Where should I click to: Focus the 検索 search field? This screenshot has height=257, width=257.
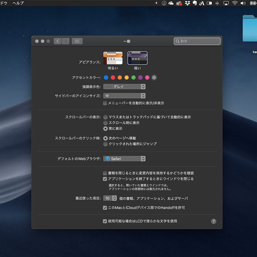click(x=197, y=41)
